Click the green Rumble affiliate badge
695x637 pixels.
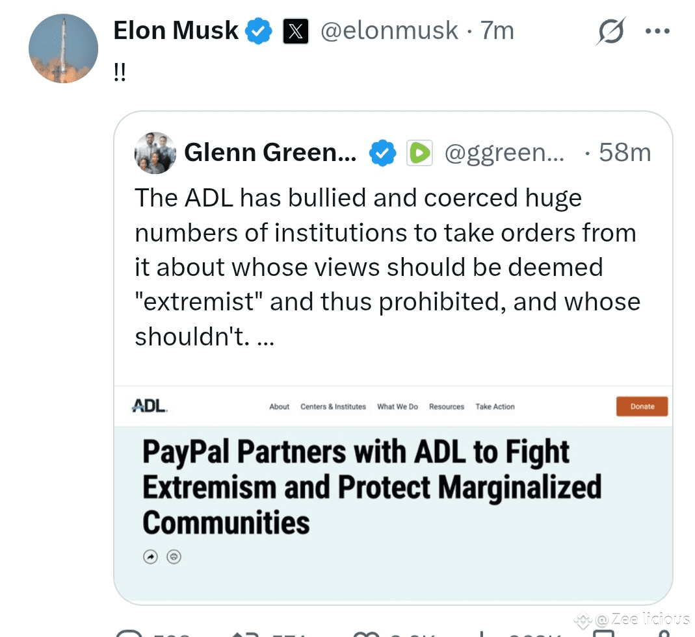coord(419,153)
